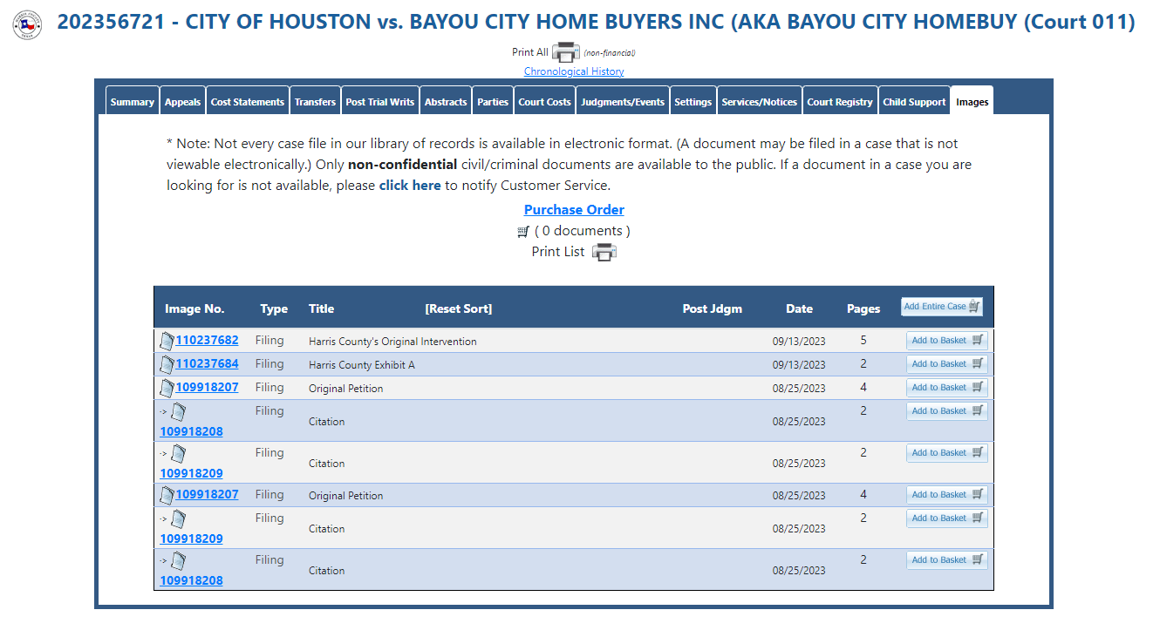This screenshot has width=1160, height=637.
Task: Select the Images tab
Action: [x=972, y=102]
